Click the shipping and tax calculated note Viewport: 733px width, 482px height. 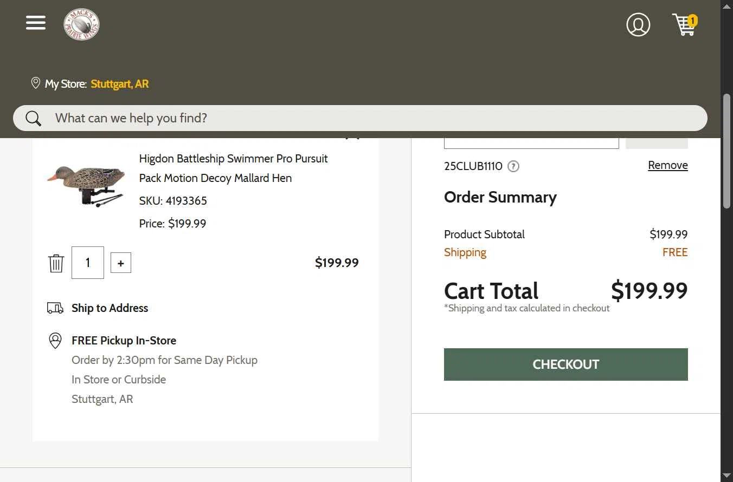pyautogui.click(x=527, y=308)
